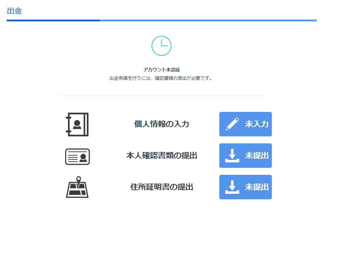Click the 出金申請を行うには message text

click(x=161, y=78)
